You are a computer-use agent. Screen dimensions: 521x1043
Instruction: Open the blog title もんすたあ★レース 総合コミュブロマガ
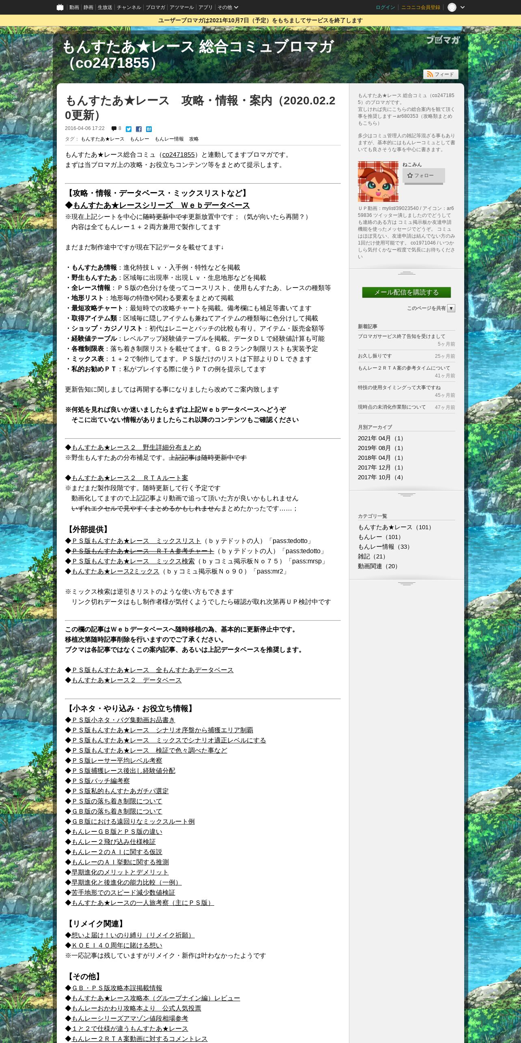click(x=198, y=55)
